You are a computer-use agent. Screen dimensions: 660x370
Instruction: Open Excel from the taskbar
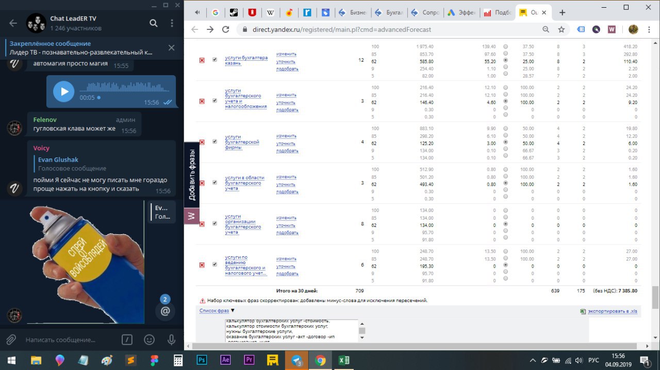pyautogui.click(x=344, y=360)
